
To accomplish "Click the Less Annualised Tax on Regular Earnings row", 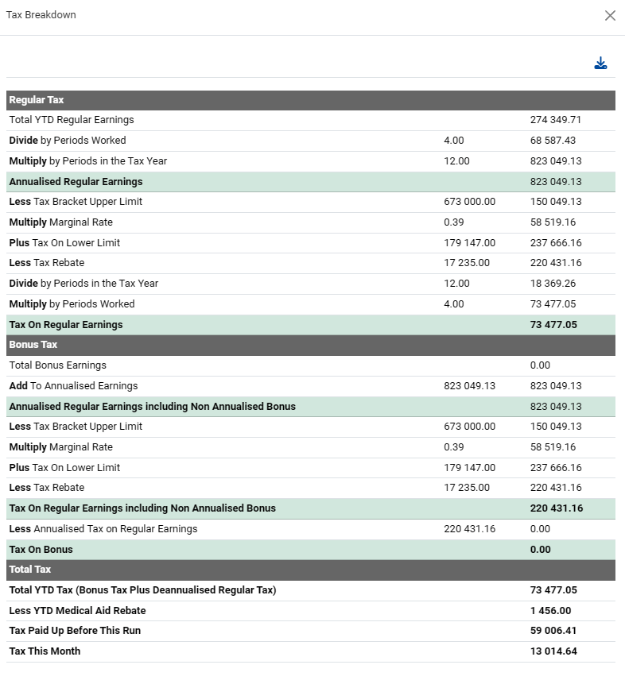I will tap(103, 529).
